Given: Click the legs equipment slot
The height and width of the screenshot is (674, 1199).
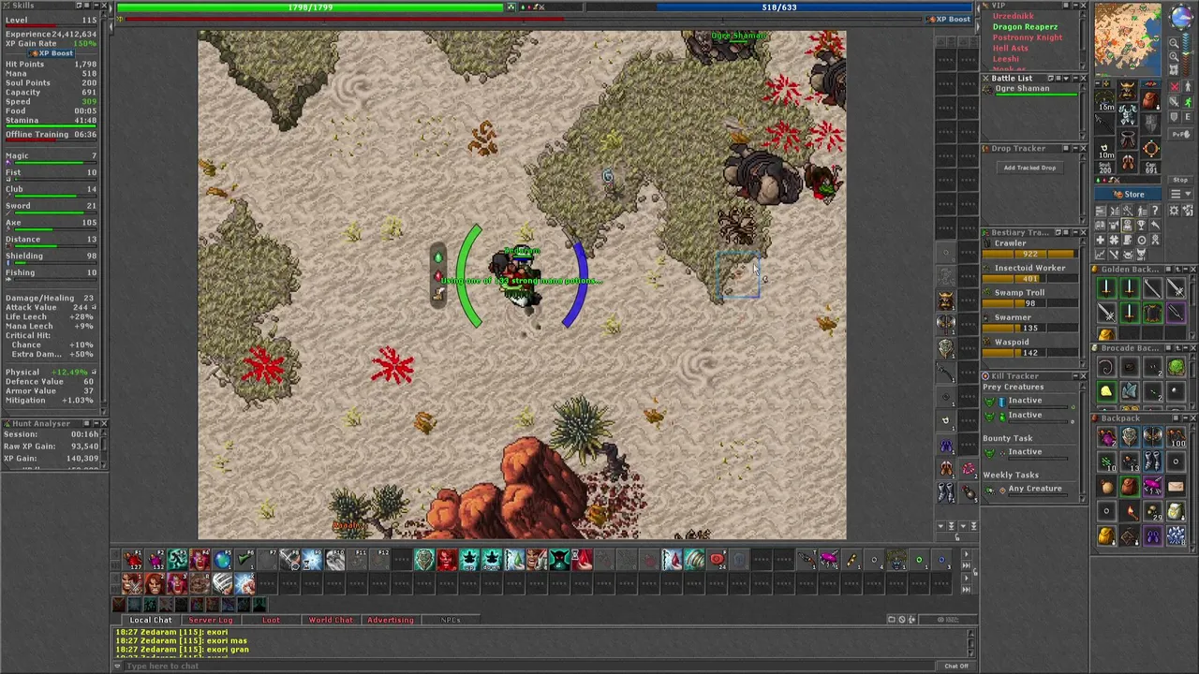Looking at the screenshot, I should pos(1127,139).
